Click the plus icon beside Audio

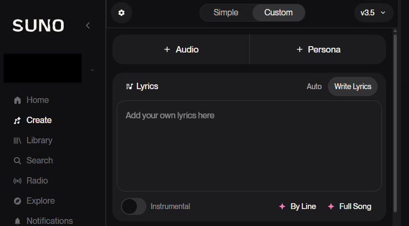pyautogui.click(x=167, y=49)
